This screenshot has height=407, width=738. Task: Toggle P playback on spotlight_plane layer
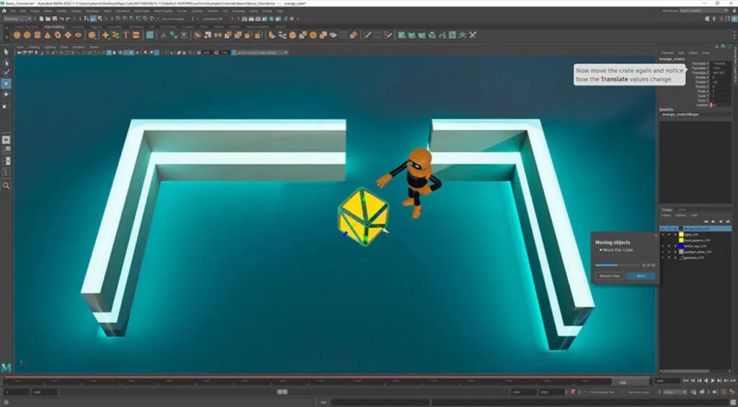[669, 251]
